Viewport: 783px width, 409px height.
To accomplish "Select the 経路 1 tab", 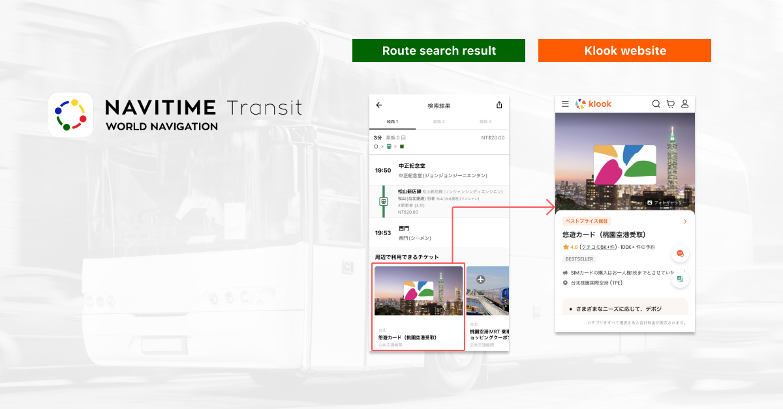I will pos(392,122).
